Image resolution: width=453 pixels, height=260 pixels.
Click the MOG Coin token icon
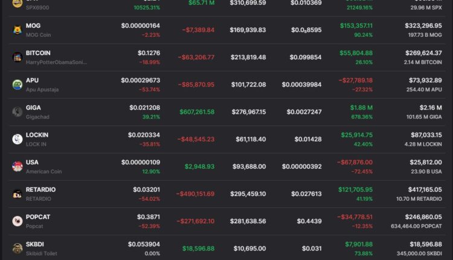pos(17,30)
